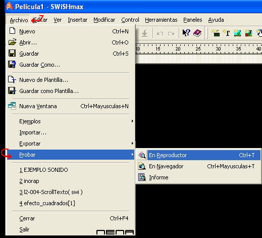Screen dimensions: 262x238
Task: Click the Informe report icon
Action: [x=142, y=177]
